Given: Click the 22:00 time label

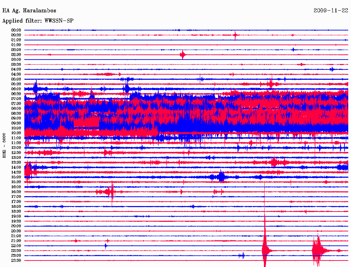Looking at the screenshot, I should click(16, 246).
